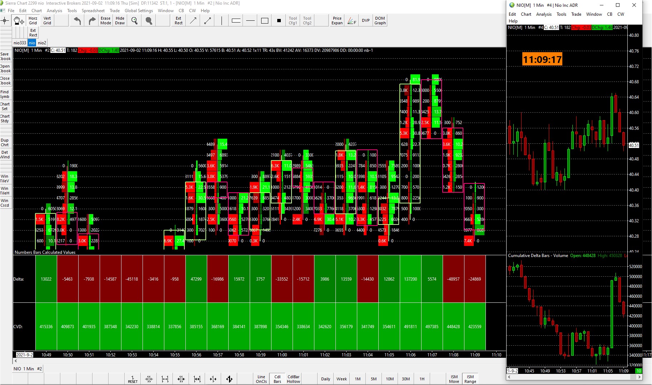This screenshot has width=652, height=385.
Task: Toggle ISM Move mode
Action: pos(454,379)
